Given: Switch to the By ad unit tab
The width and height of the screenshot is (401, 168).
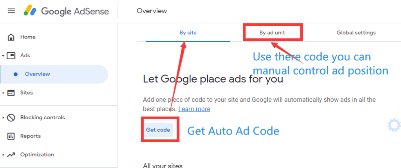Looking at the screenshot, I should (x=272, y=33).
